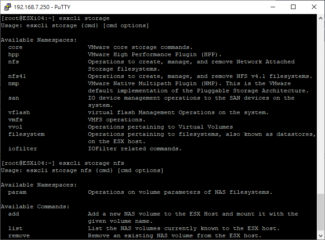
Task: Click the 'list' command entry
Action: pyautogui.click(x=15, y=228)
